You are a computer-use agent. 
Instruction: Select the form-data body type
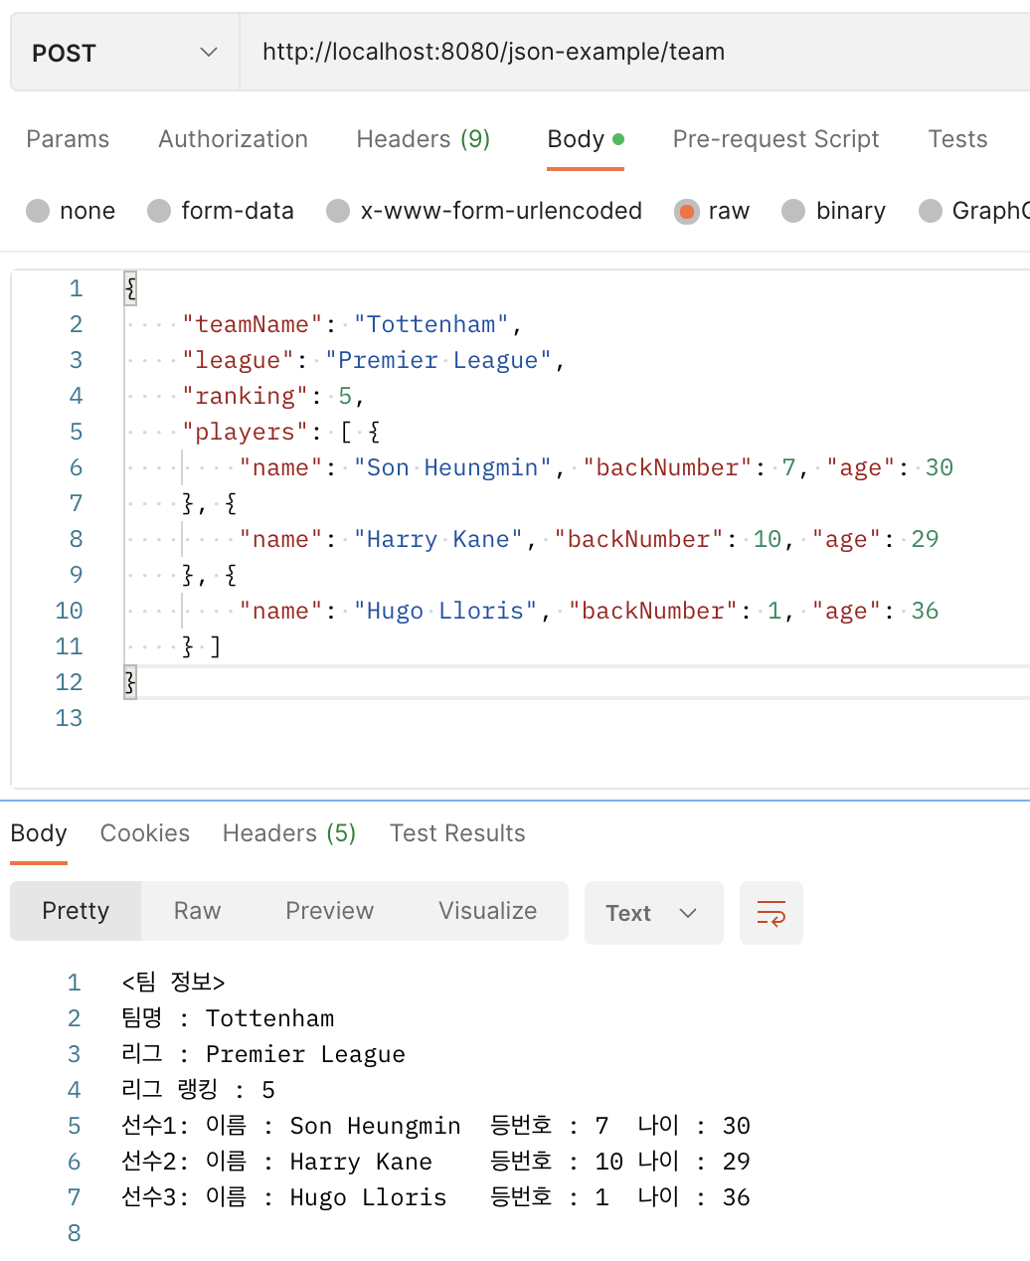click(x=159, y=211)
